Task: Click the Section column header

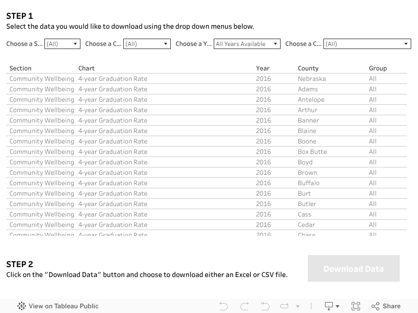Action: [20, 68]
